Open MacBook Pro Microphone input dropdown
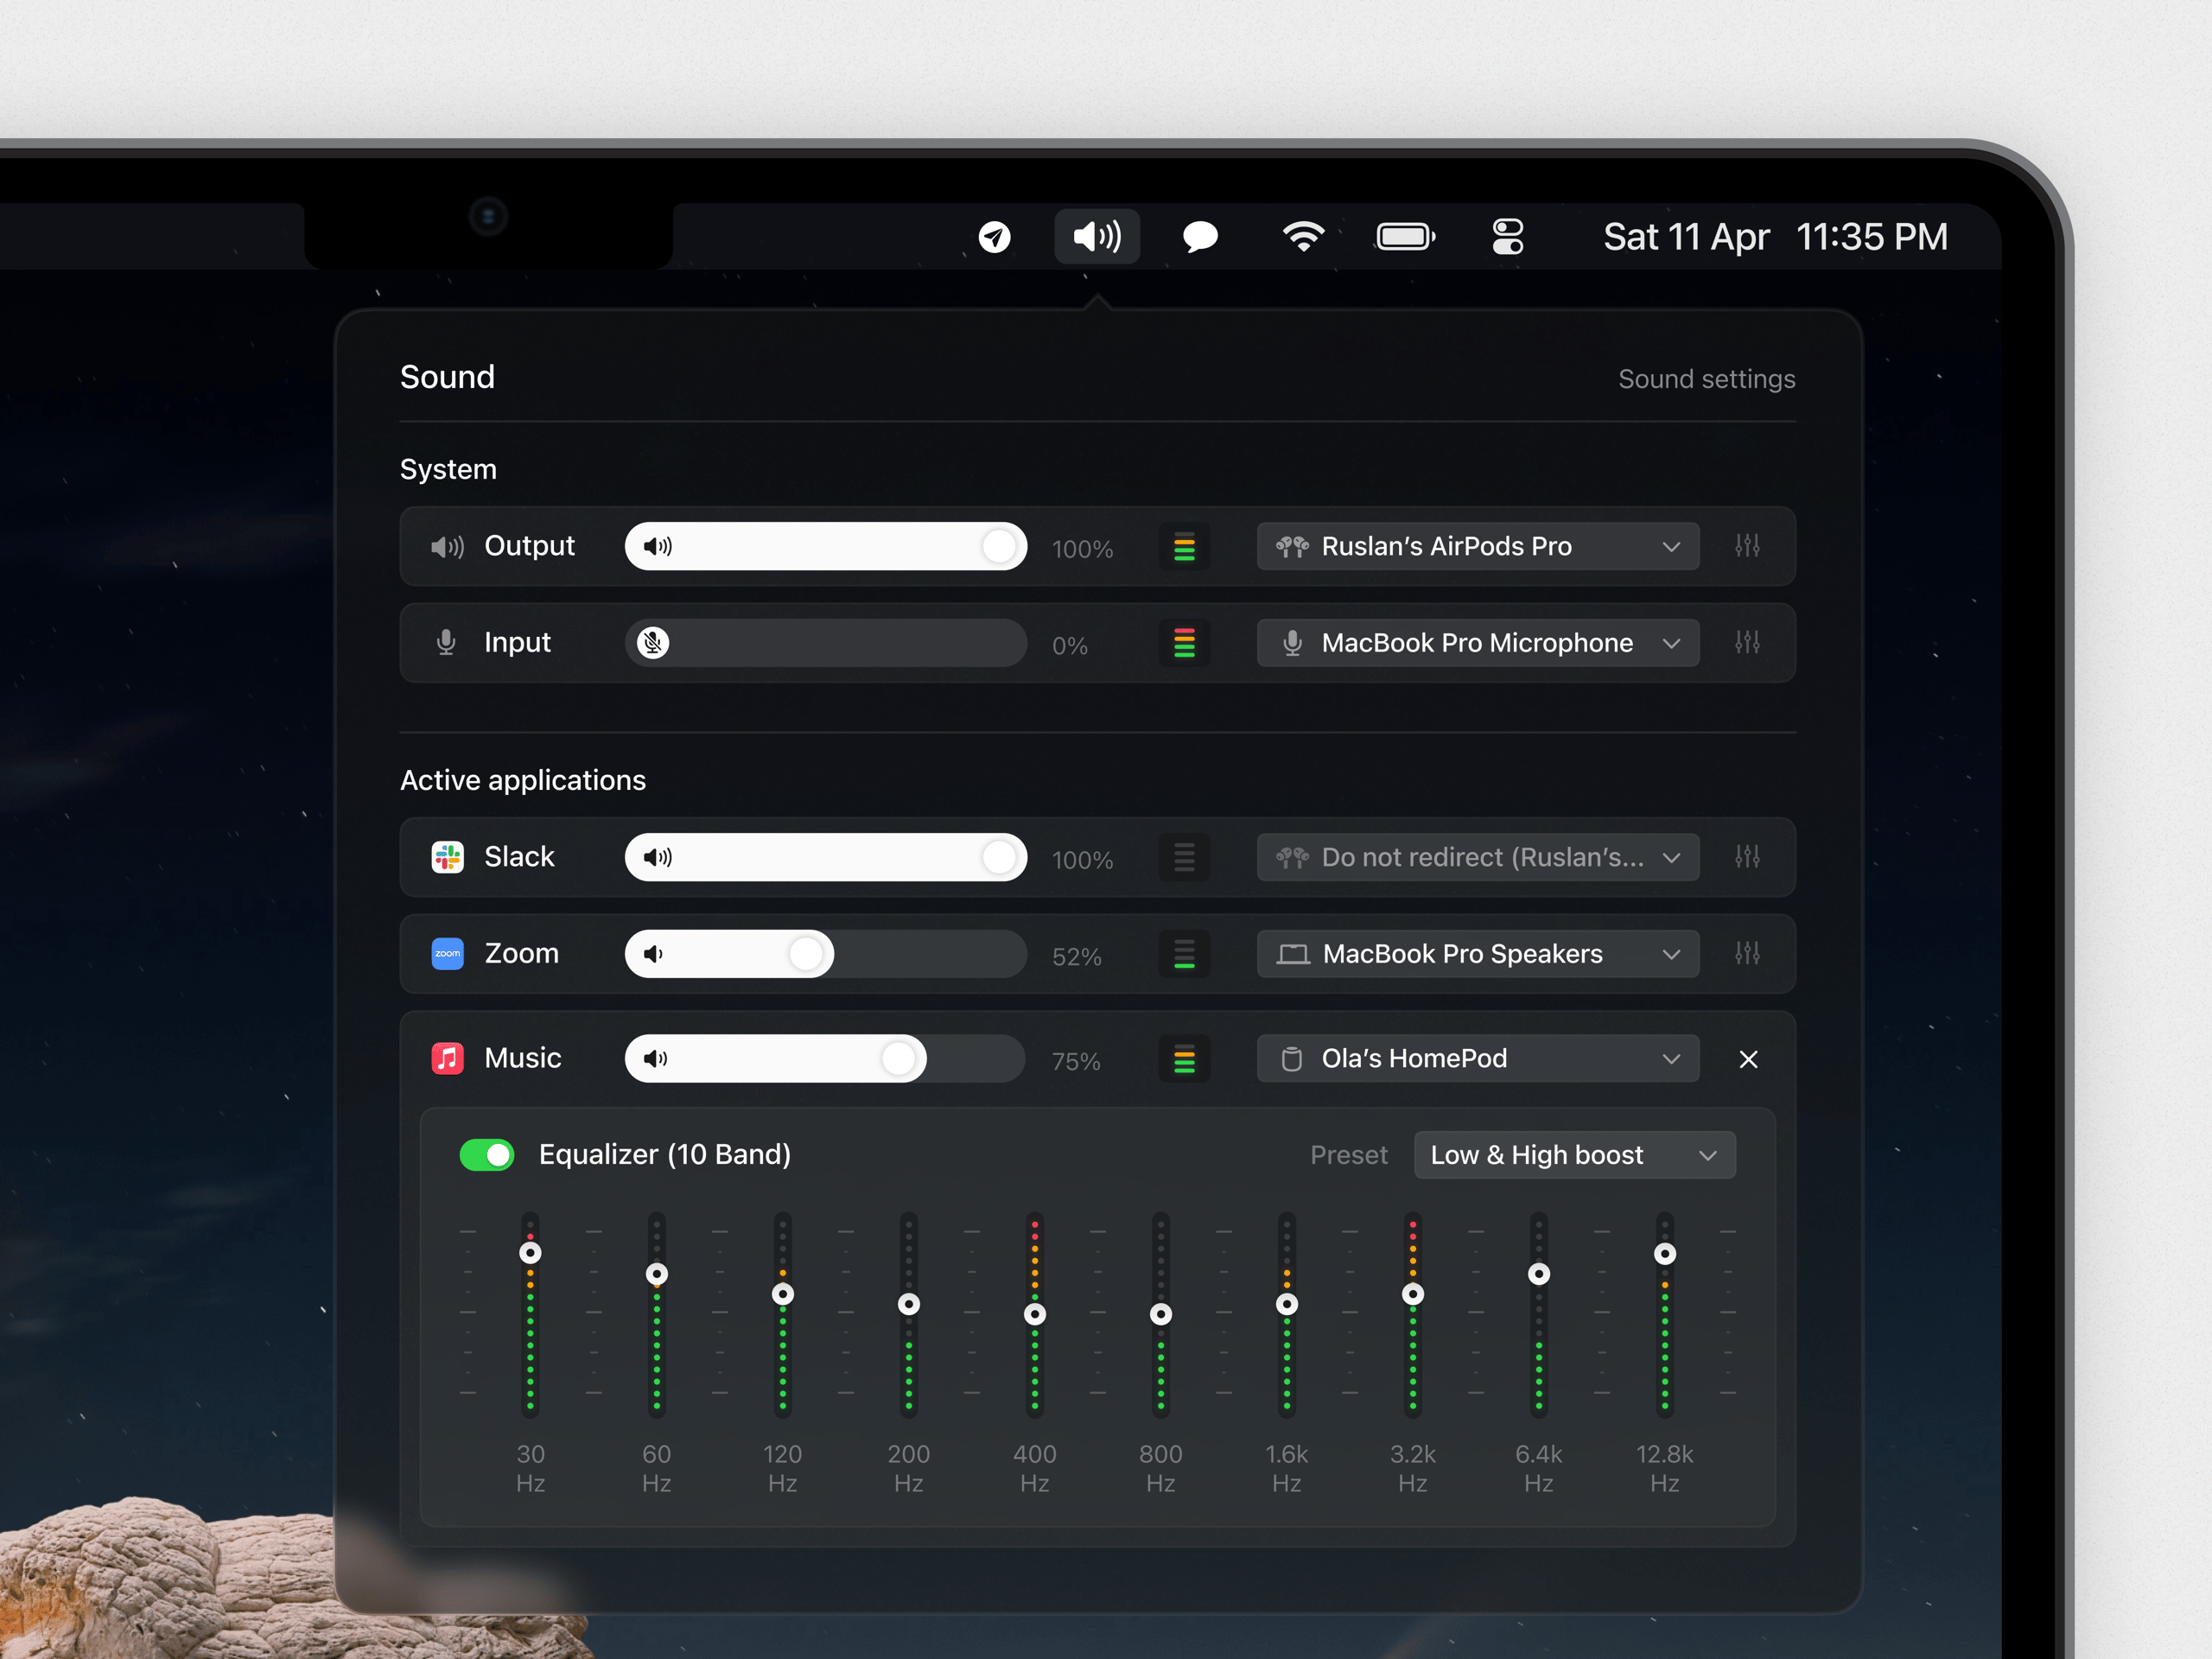 point(1478,643)
